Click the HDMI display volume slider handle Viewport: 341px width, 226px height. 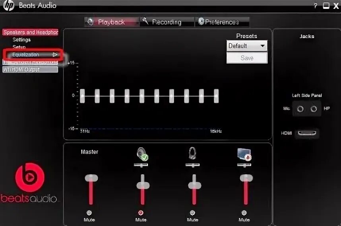pyautogui.click(x=246, y=178)
